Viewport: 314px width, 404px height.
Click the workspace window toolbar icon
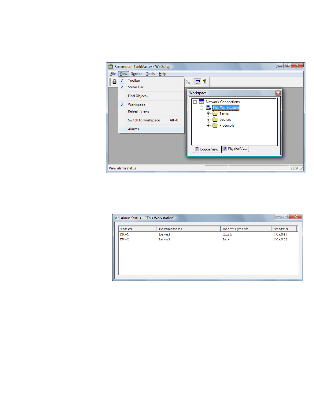click(x=198, y=82)
